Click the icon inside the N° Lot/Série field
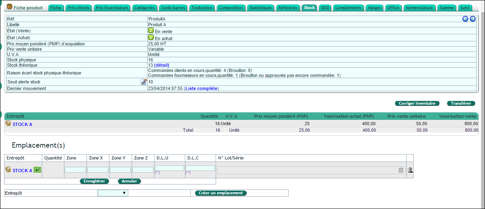The image size is (485, 209). point(401,170)
